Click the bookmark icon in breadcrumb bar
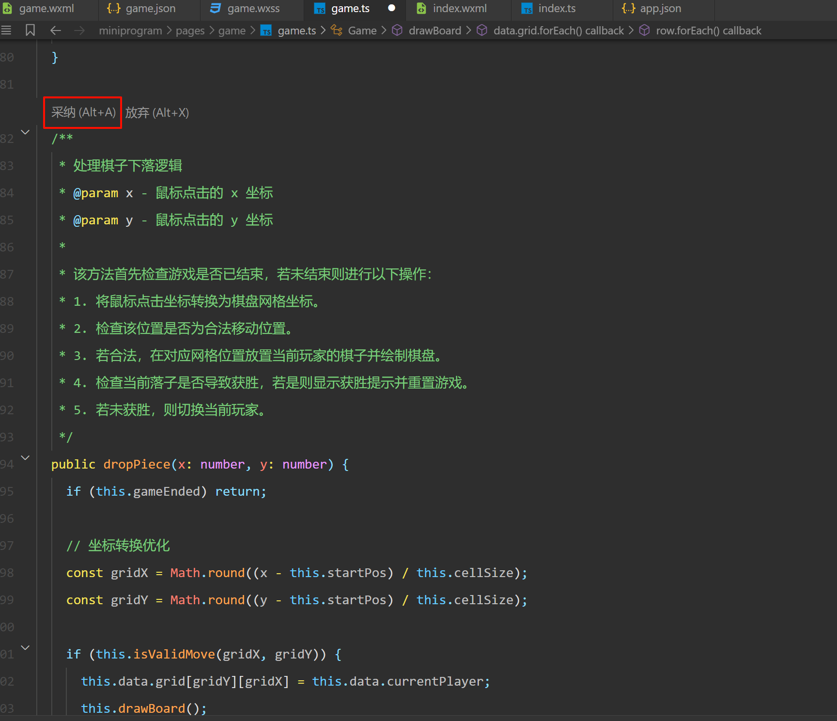The image size is (837, 721). (x=30, y=31)
